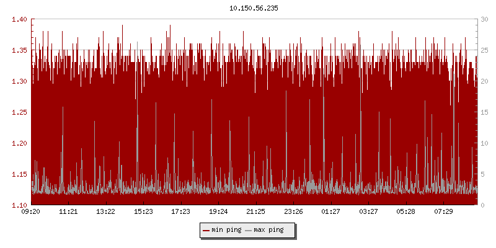Click the 09:20 time axis label
The height and width of the screenshot is (248, 496).
click(x=31, y=212)
